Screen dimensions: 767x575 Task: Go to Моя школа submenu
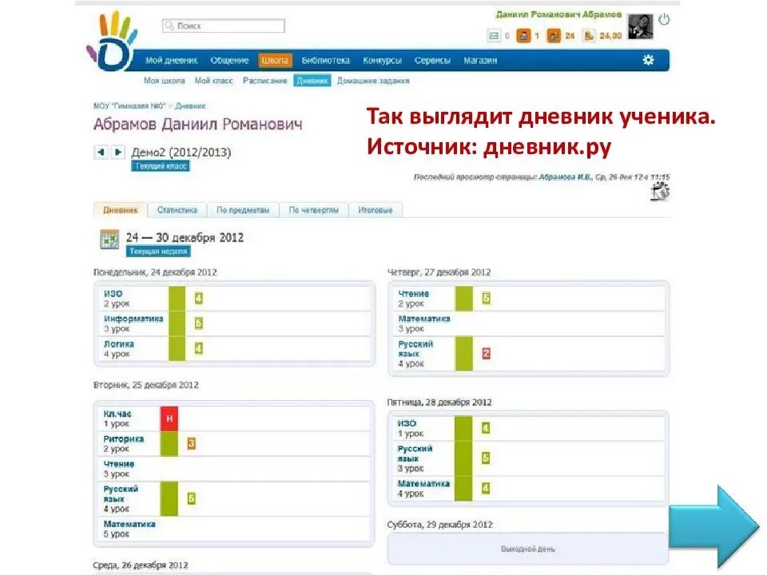(165, 81)
